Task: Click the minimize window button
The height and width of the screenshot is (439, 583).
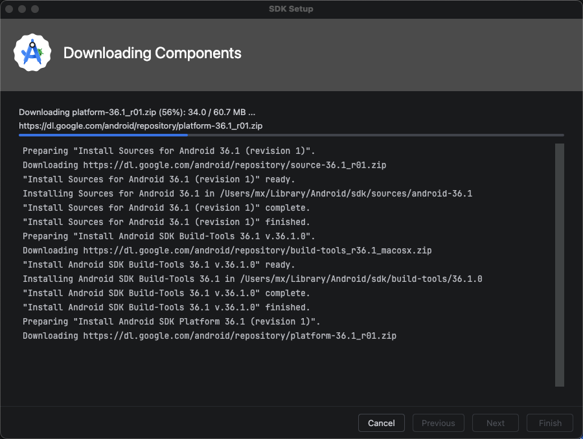Action: pos(22,9)
